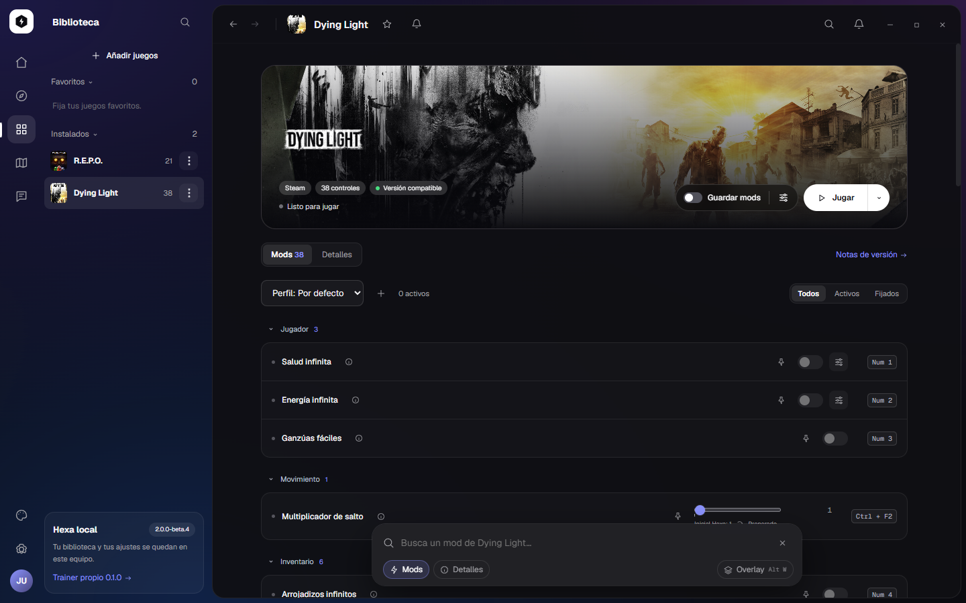Click the Jugar button

click(x=836, y=198)
